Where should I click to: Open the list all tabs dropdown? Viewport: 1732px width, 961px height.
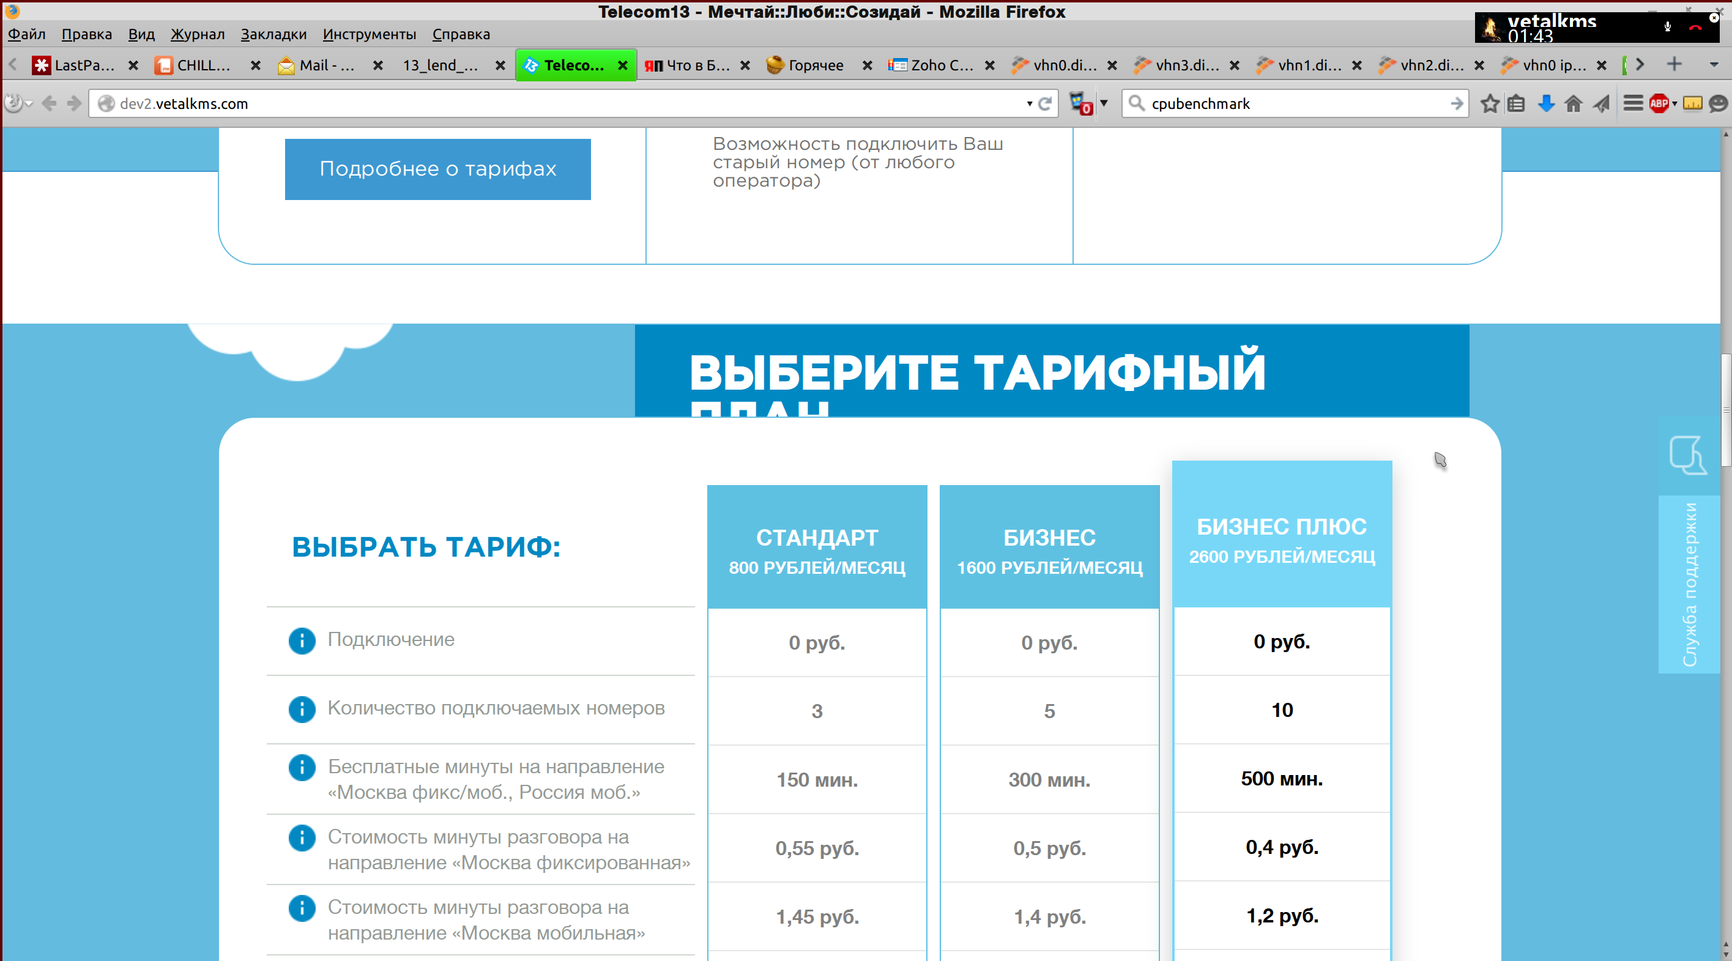[x=1713, y=65]
